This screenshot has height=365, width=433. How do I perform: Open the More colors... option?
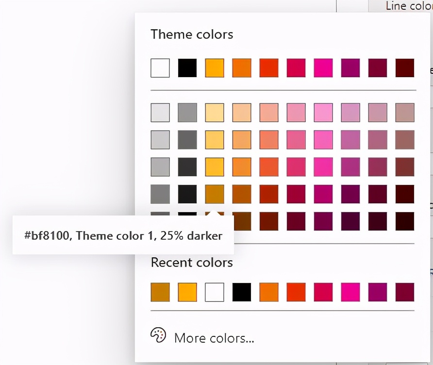pos(214,338)
